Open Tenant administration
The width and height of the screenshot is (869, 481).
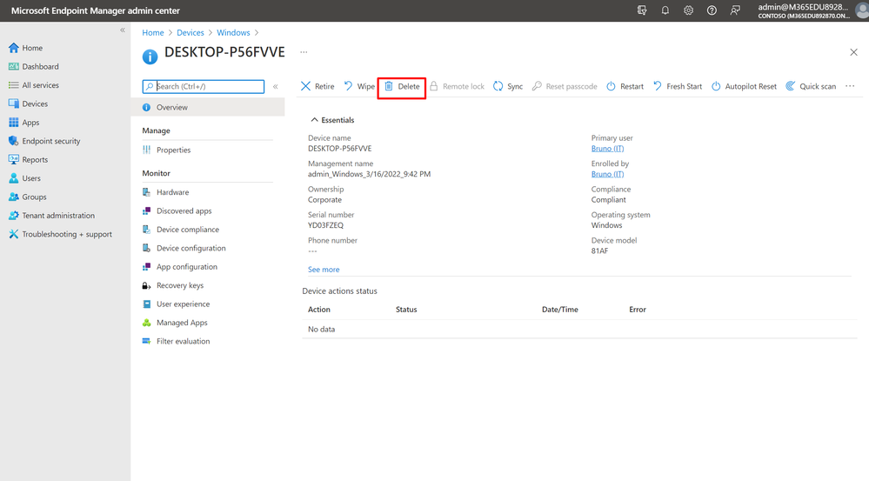pos(51,216)
